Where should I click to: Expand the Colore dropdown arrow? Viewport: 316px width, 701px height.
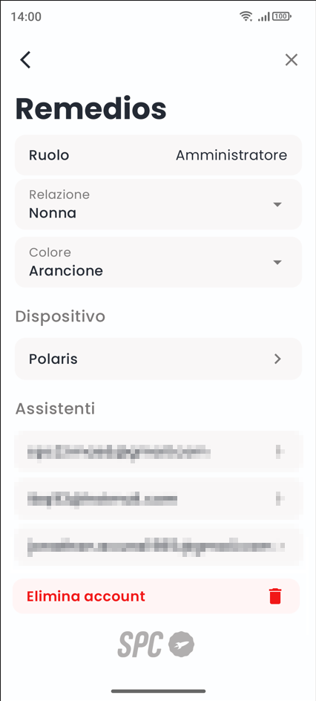[277, 262]
